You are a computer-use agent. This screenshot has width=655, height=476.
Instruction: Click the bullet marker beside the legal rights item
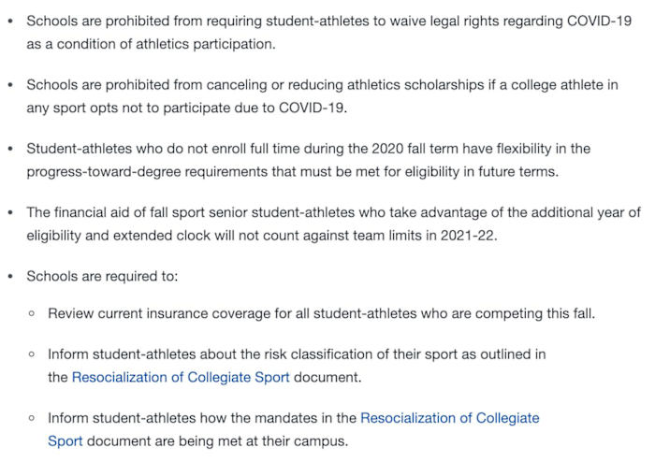pos(10,21)
